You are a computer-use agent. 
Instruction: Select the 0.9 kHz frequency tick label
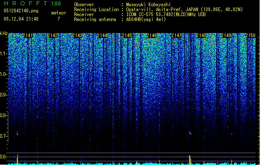point(3,95)
